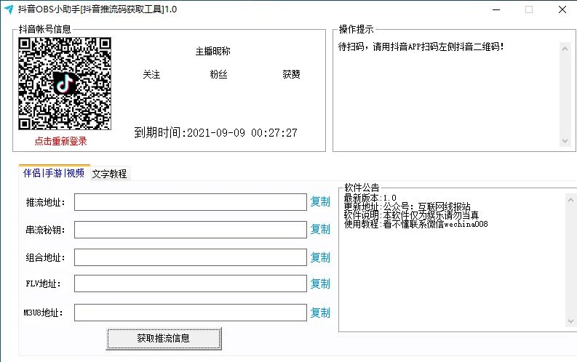Click the 更新地址 公众号 announcement line

407,206
